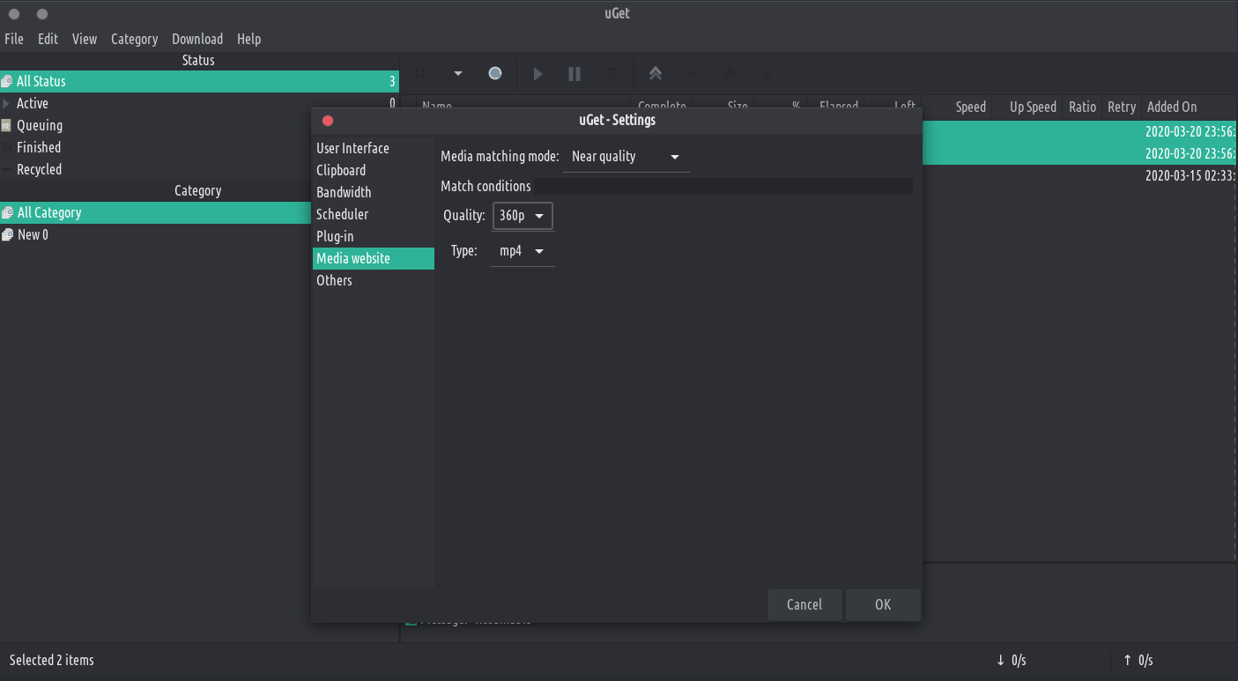Click the All Category stack icon
Viewport: 1238px width, 681px height.
point(7,212)
